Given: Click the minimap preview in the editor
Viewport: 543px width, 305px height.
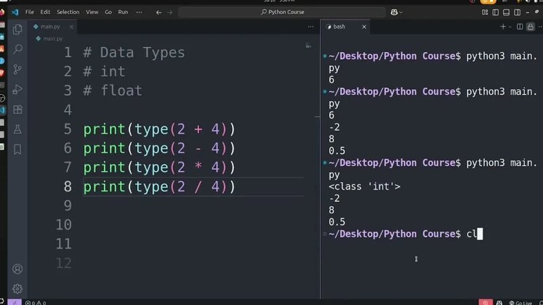Looking at the screenshot, I should (x=308, y=45).
